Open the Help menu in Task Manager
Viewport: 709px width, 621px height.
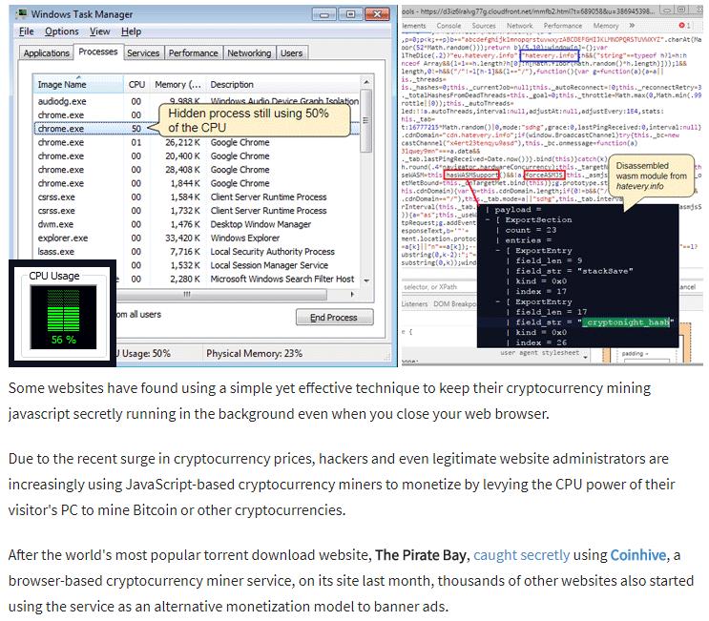click(131, 31)
